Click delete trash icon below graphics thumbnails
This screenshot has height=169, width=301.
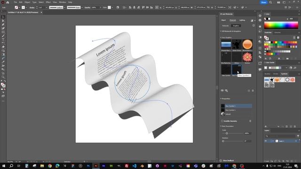click(253, 91)
